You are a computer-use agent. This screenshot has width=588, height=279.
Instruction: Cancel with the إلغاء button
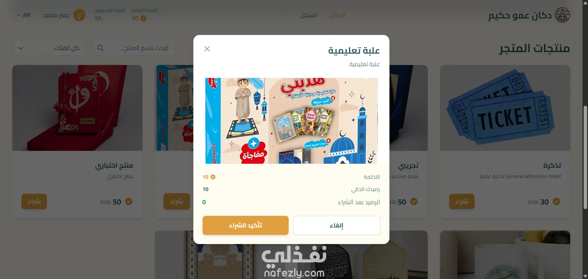coord(336,225)
